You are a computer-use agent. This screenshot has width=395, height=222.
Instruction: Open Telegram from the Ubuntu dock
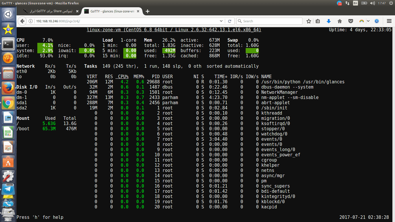(8, 189)
